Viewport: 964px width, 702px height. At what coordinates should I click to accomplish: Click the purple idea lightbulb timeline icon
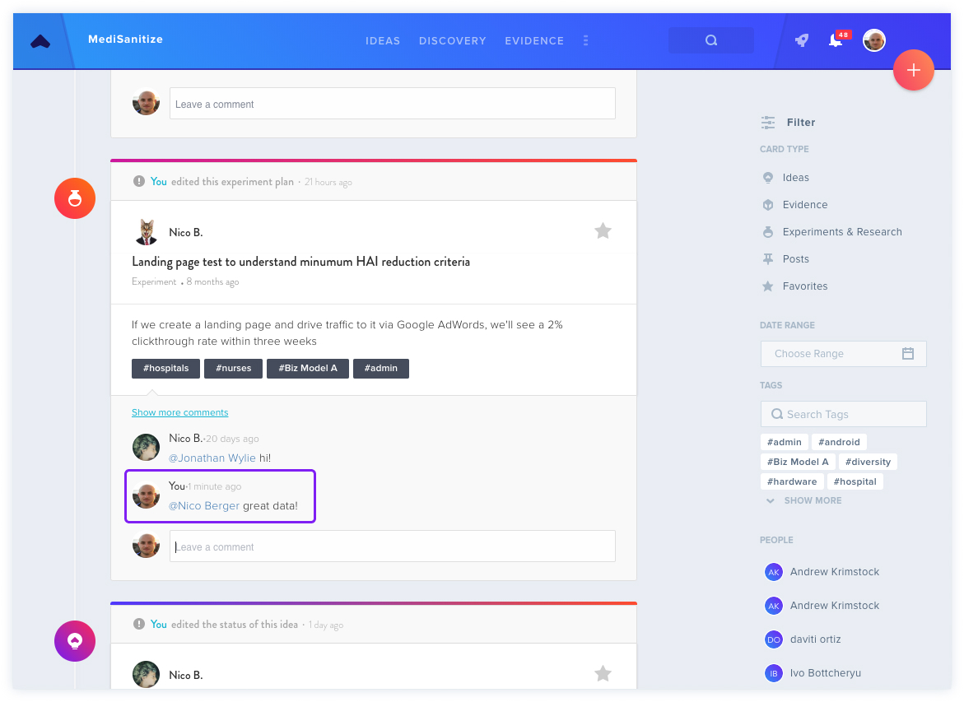point(75,641)
